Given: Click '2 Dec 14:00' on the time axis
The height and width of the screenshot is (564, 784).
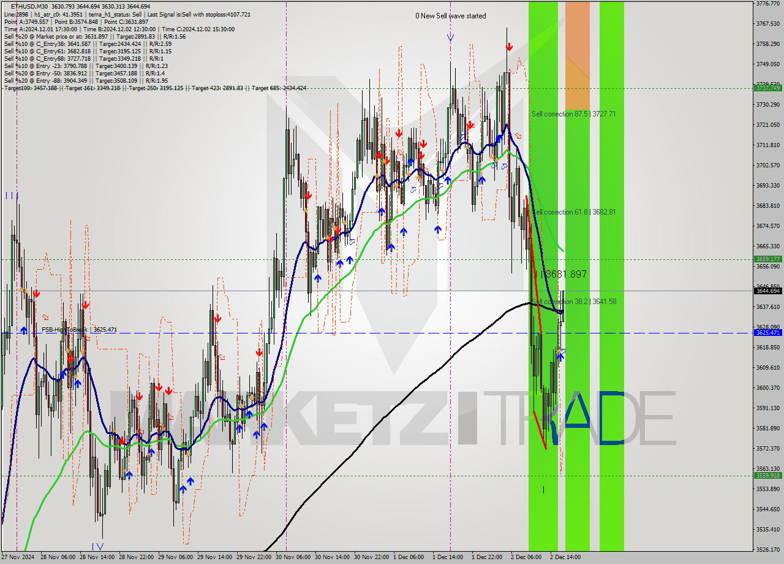Looking at the screenshot, I should (565, 557).
